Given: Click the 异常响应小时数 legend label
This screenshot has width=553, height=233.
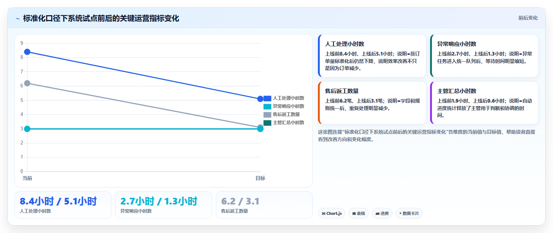Looking at the screenshot, I should (x=289, y=106).
